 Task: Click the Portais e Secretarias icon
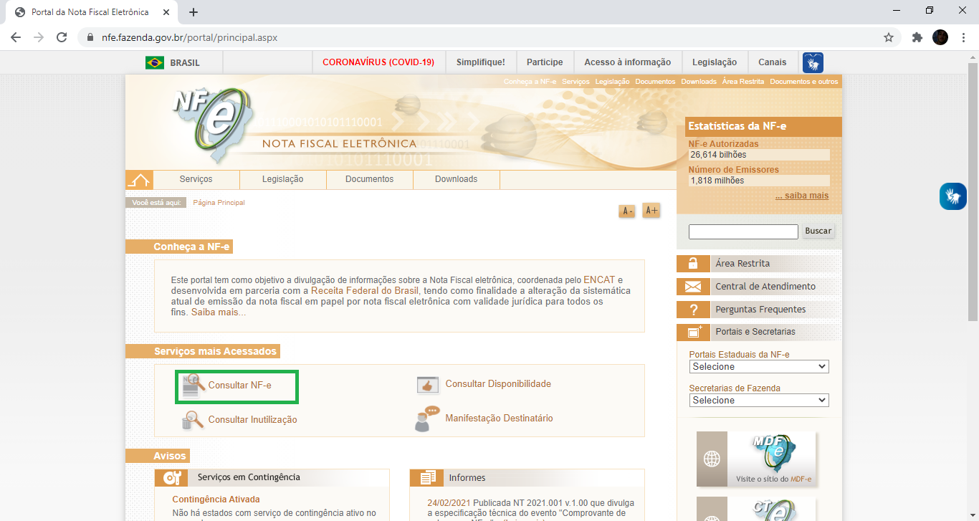693,332
